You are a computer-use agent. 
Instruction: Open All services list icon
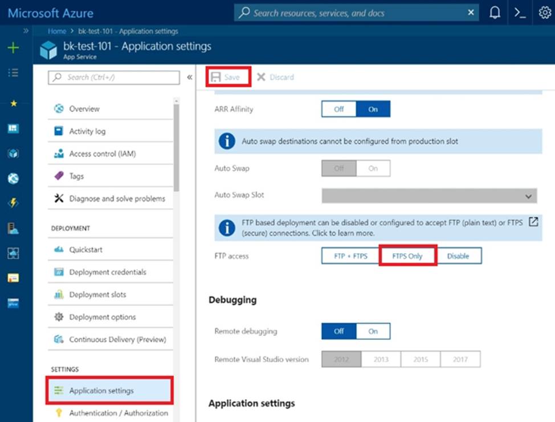click(13, 72)
